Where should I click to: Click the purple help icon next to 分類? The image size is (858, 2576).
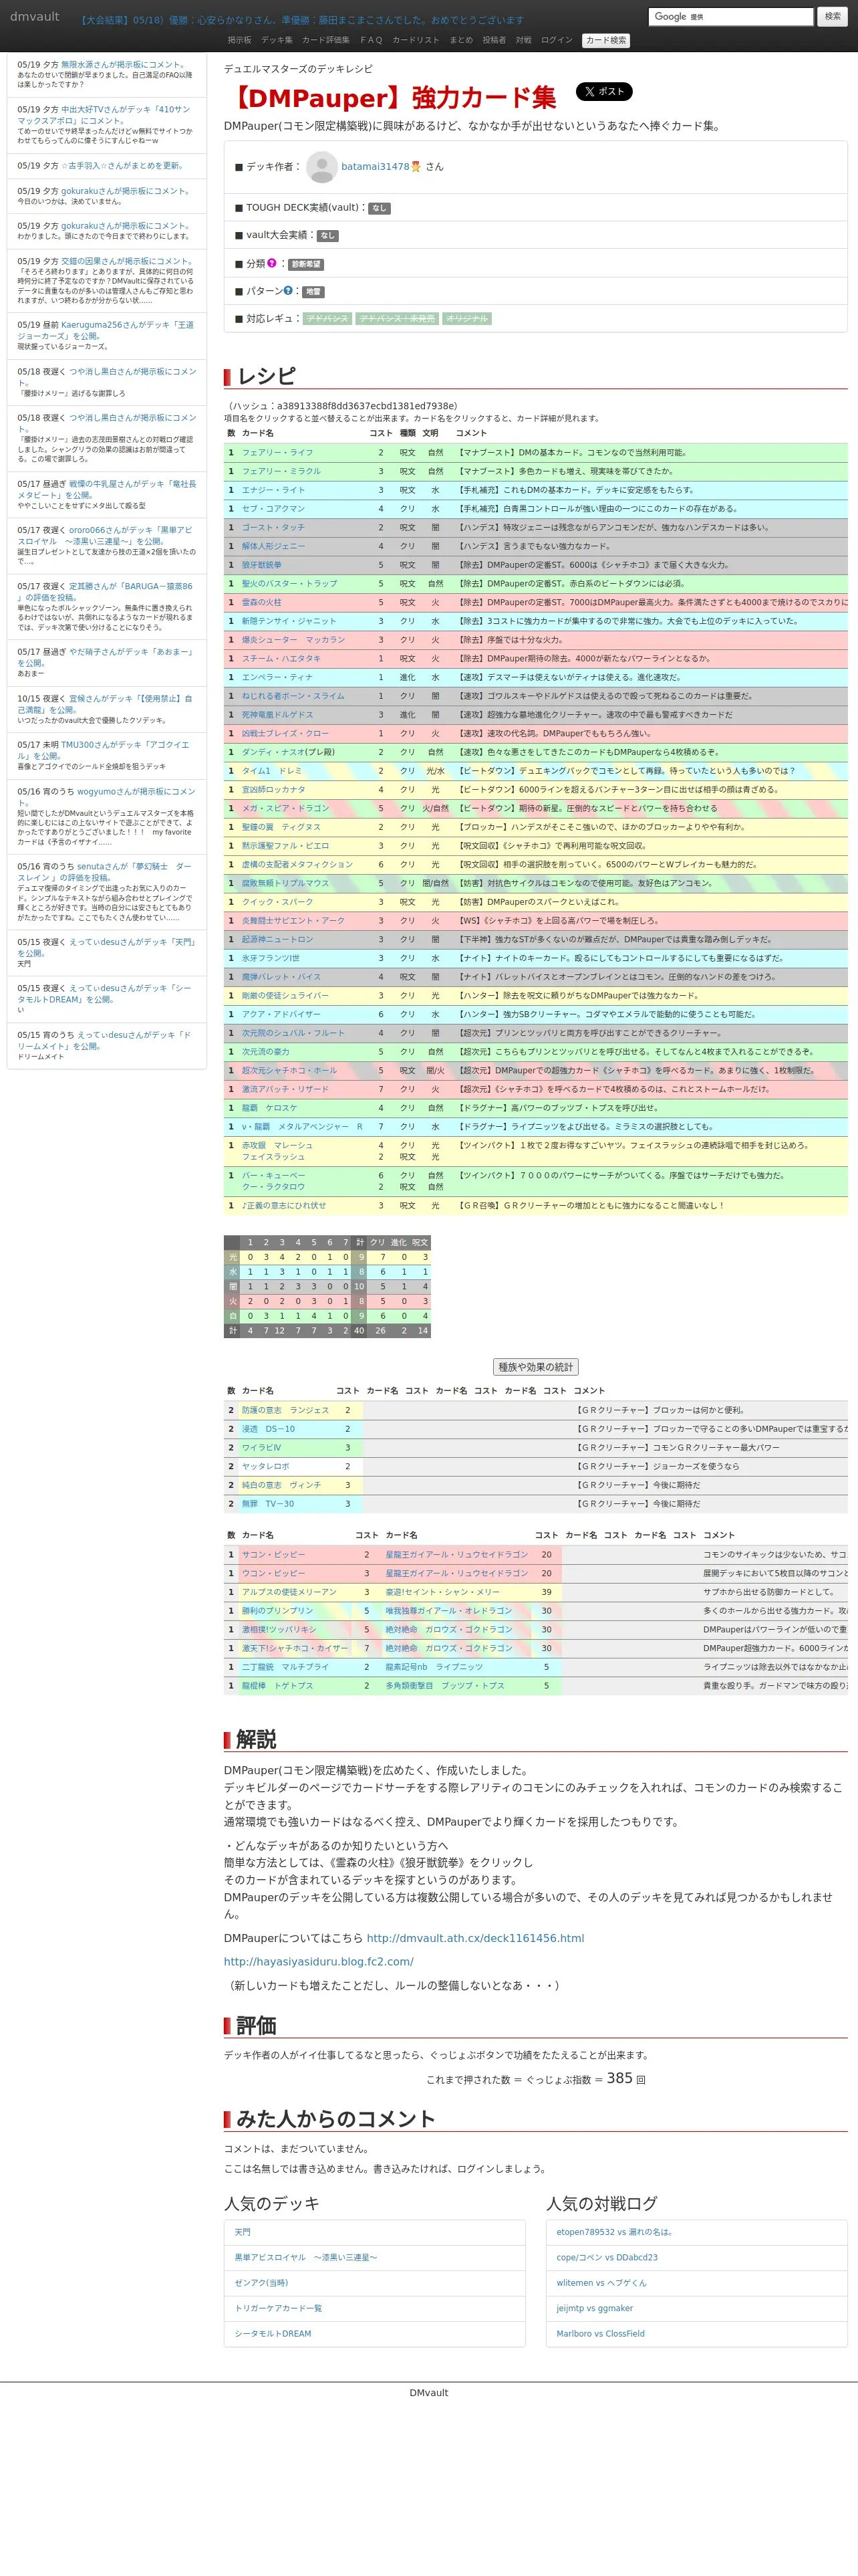272,263
